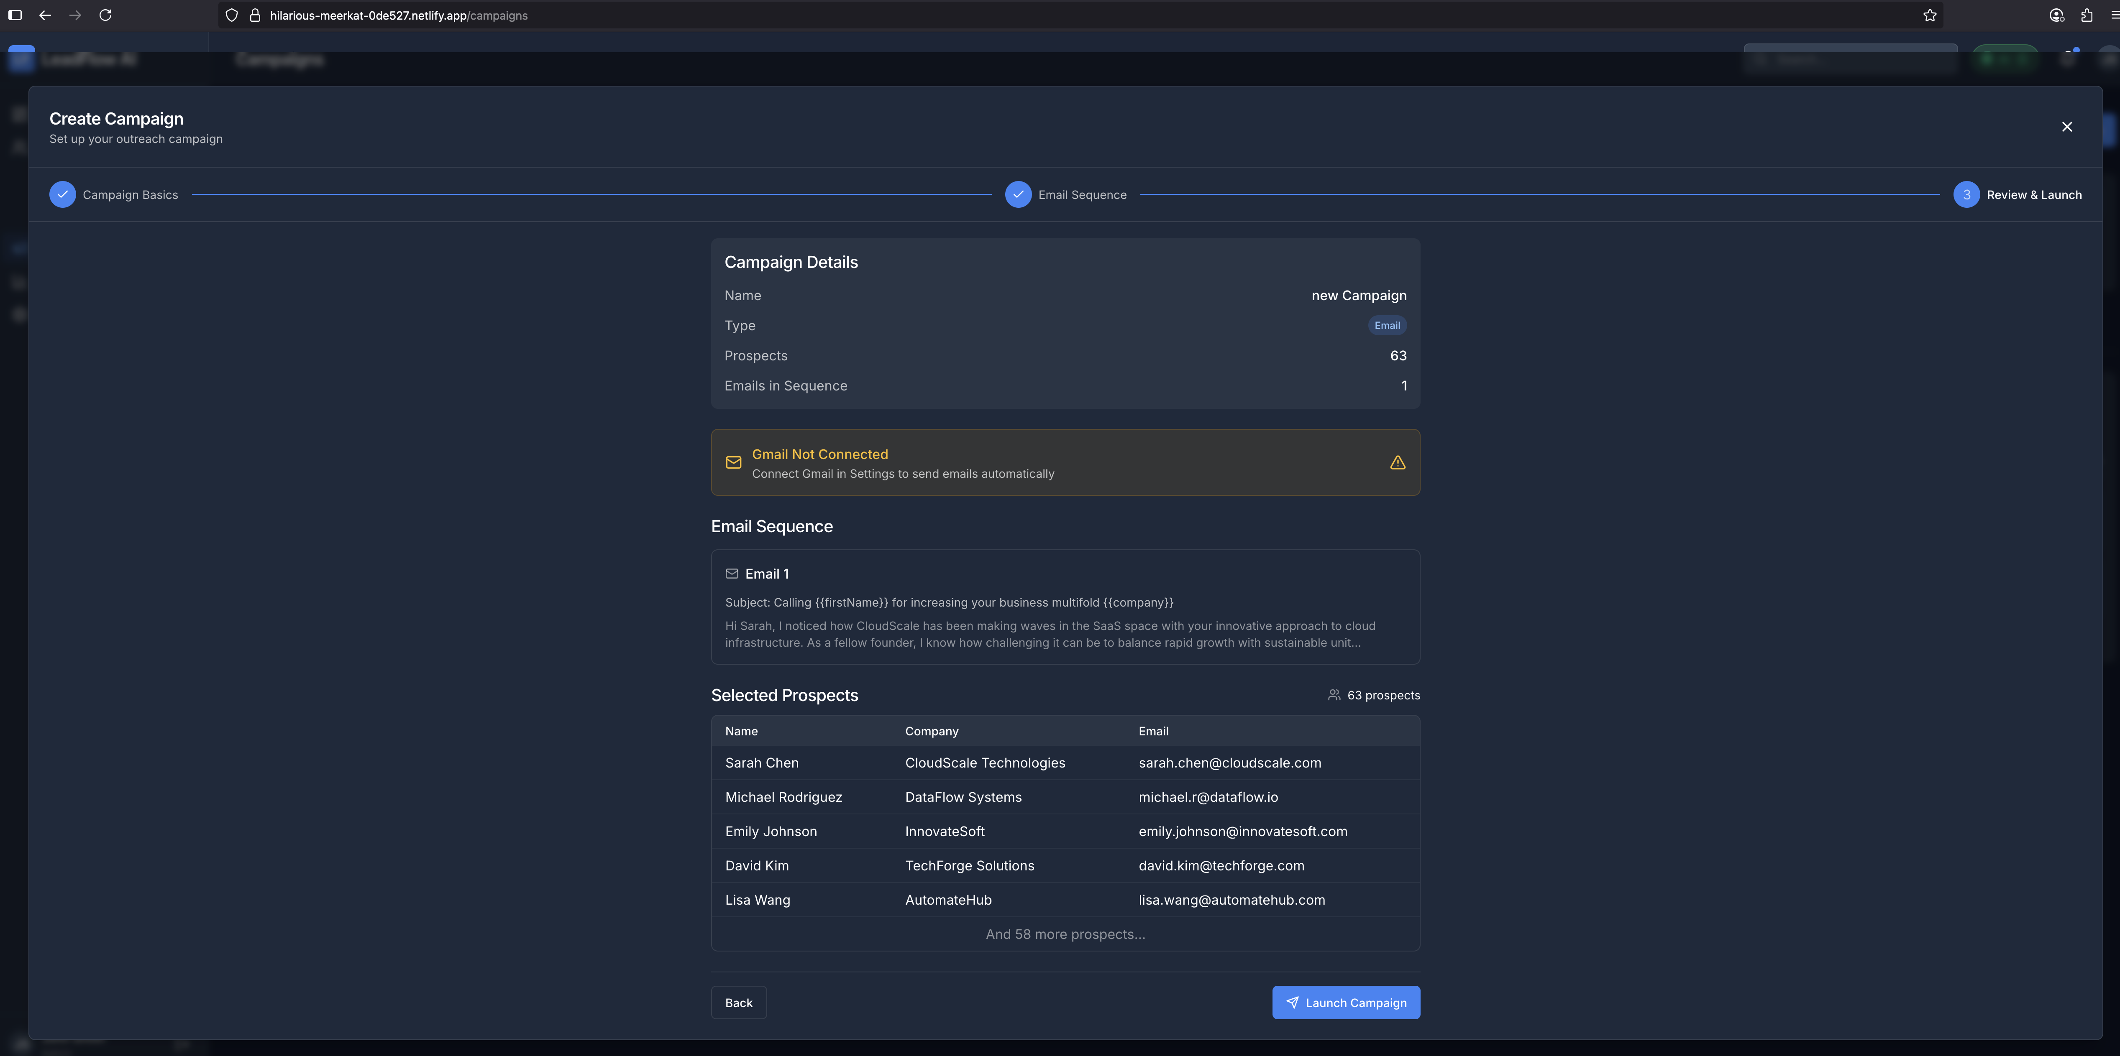Image resolution: width=2120 pixels, height=1056 pixels.
Task: Click the browser address bar URL
Action: pos(399,15)
